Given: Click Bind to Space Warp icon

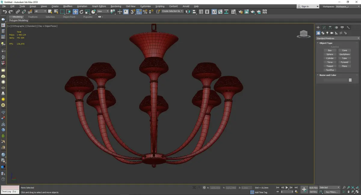Looking at the screenshot, I should (30, 12).
